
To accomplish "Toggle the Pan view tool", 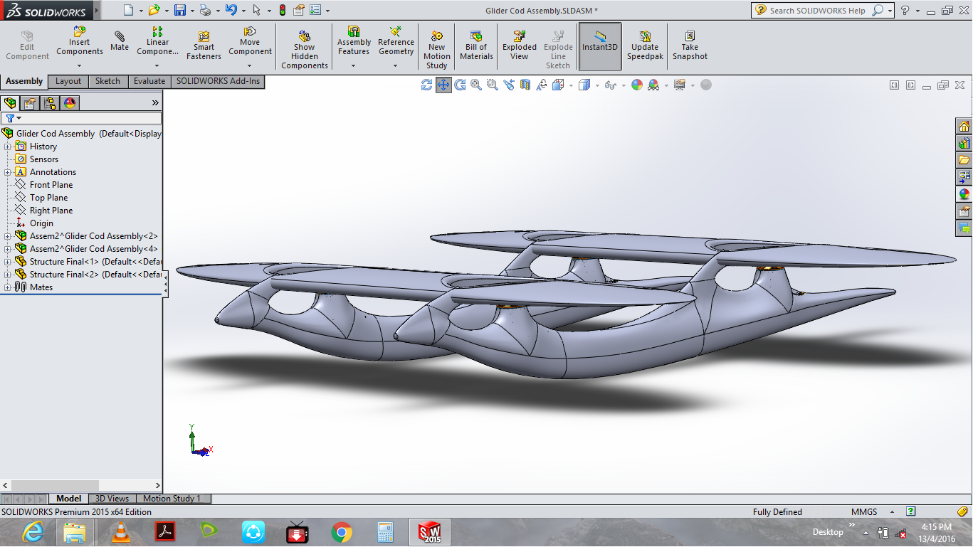I will (443, 85).
